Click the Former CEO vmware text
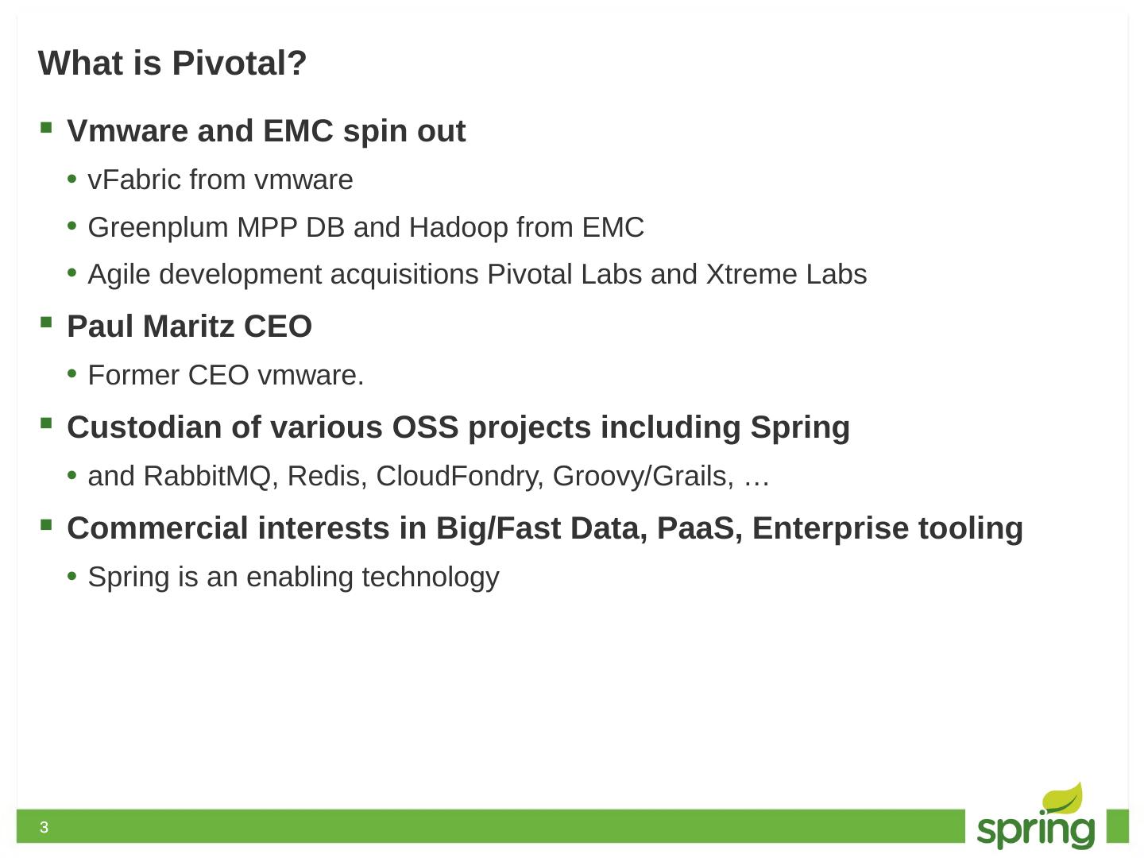Screen dimensions: 1144x858 click(x=226, y=375)
